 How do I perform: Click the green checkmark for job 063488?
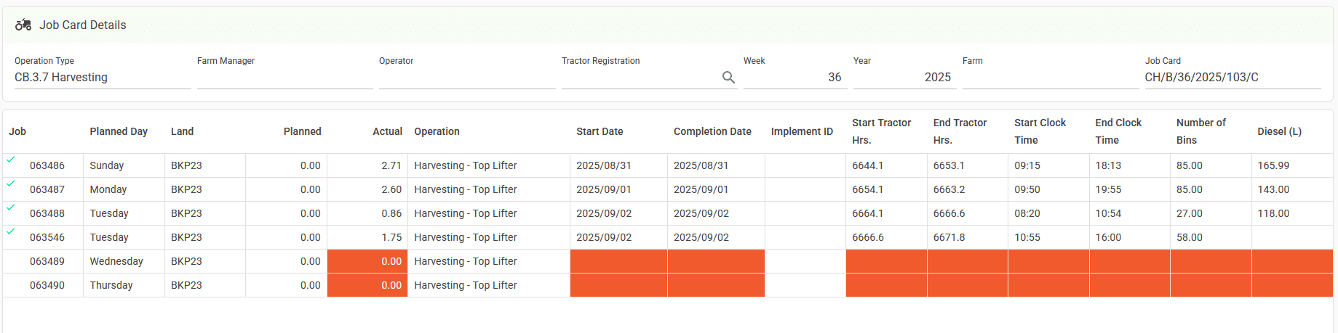tap(11, 207)
